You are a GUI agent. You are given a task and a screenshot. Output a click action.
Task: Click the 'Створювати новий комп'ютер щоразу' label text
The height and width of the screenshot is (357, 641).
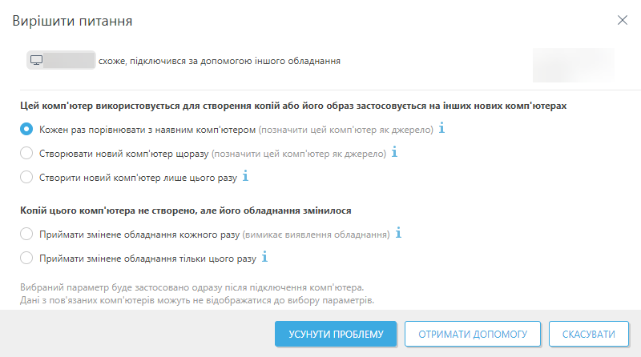point(124,154)
